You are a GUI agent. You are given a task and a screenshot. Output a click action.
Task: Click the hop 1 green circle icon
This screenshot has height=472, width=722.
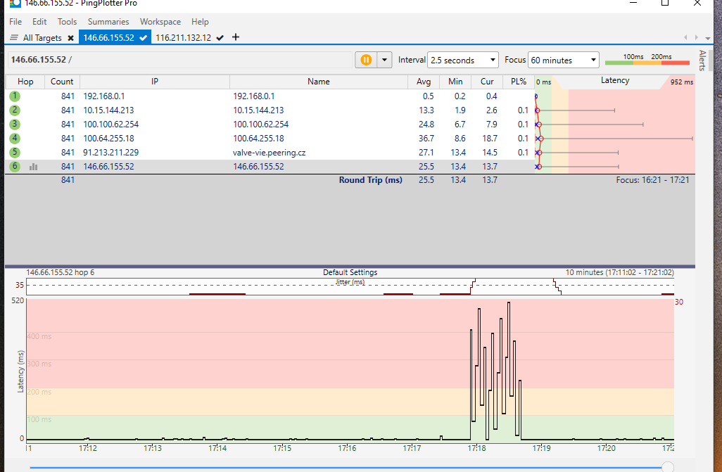15,96
